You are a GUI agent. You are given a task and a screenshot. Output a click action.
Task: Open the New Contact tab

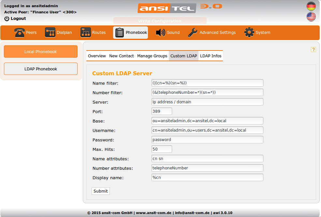coord(121,56)
